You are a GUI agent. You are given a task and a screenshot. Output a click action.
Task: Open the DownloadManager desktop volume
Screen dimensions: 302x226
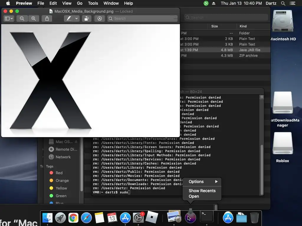tap(283, 103)
